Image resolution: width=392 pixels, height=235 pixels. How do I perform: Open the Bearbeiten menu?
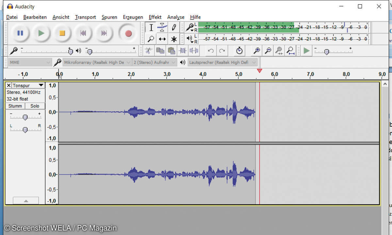click(x=35, y=17)
